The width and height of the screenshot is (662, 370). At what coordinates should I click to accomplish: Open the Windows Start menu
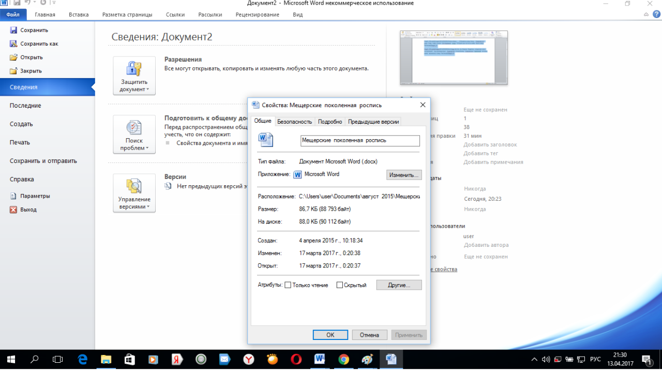(x=10, y=359)
